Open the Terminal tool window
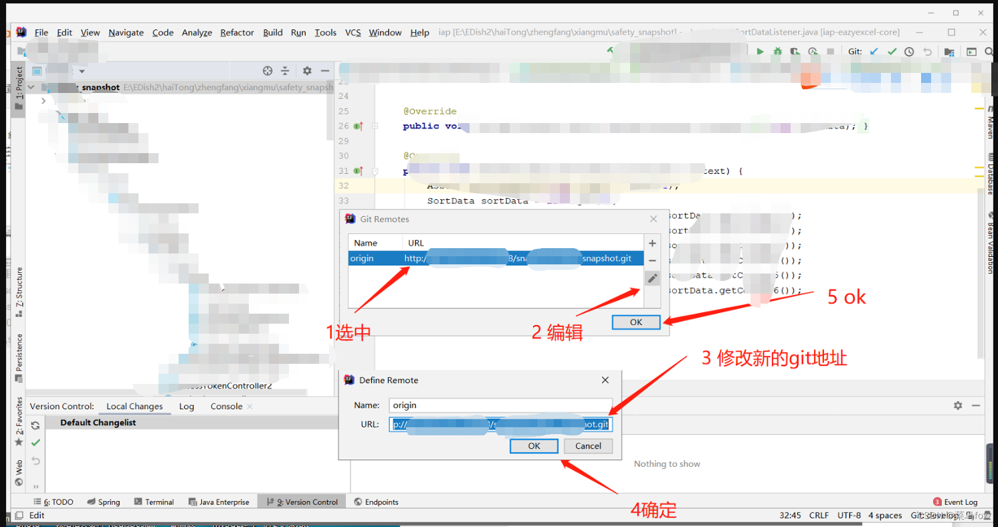 tap(154, 502)
